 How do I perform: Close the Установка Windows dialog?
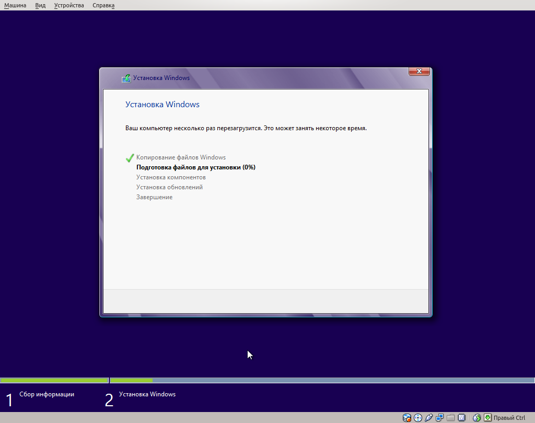pyautogui.click(x=419, y=71)
